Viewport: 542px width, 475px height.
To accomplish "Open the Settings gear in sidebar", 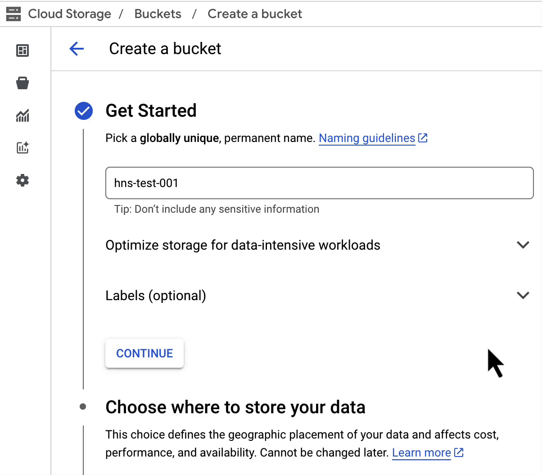I will pos(23,181).
